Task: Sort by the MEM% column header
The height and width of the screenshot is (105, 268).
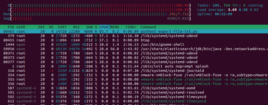Action: (x=115, y=27)
